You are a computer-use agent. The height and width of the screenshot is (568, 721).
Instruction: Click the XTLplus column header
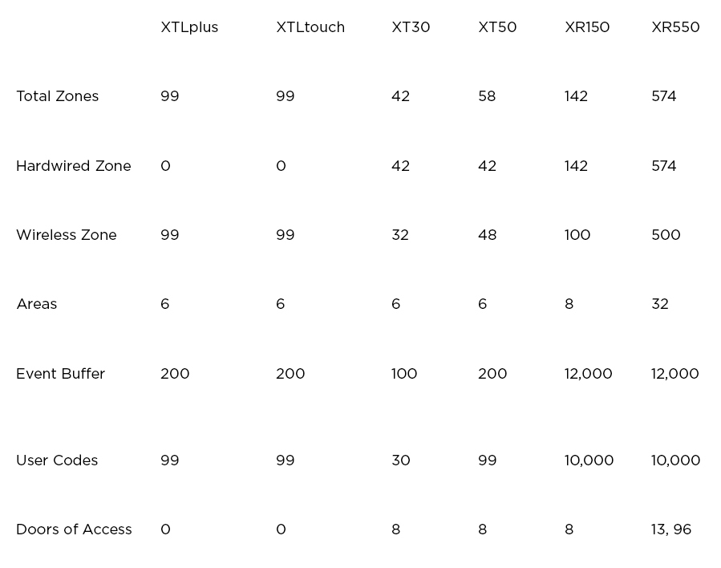(x=189, y=27)
